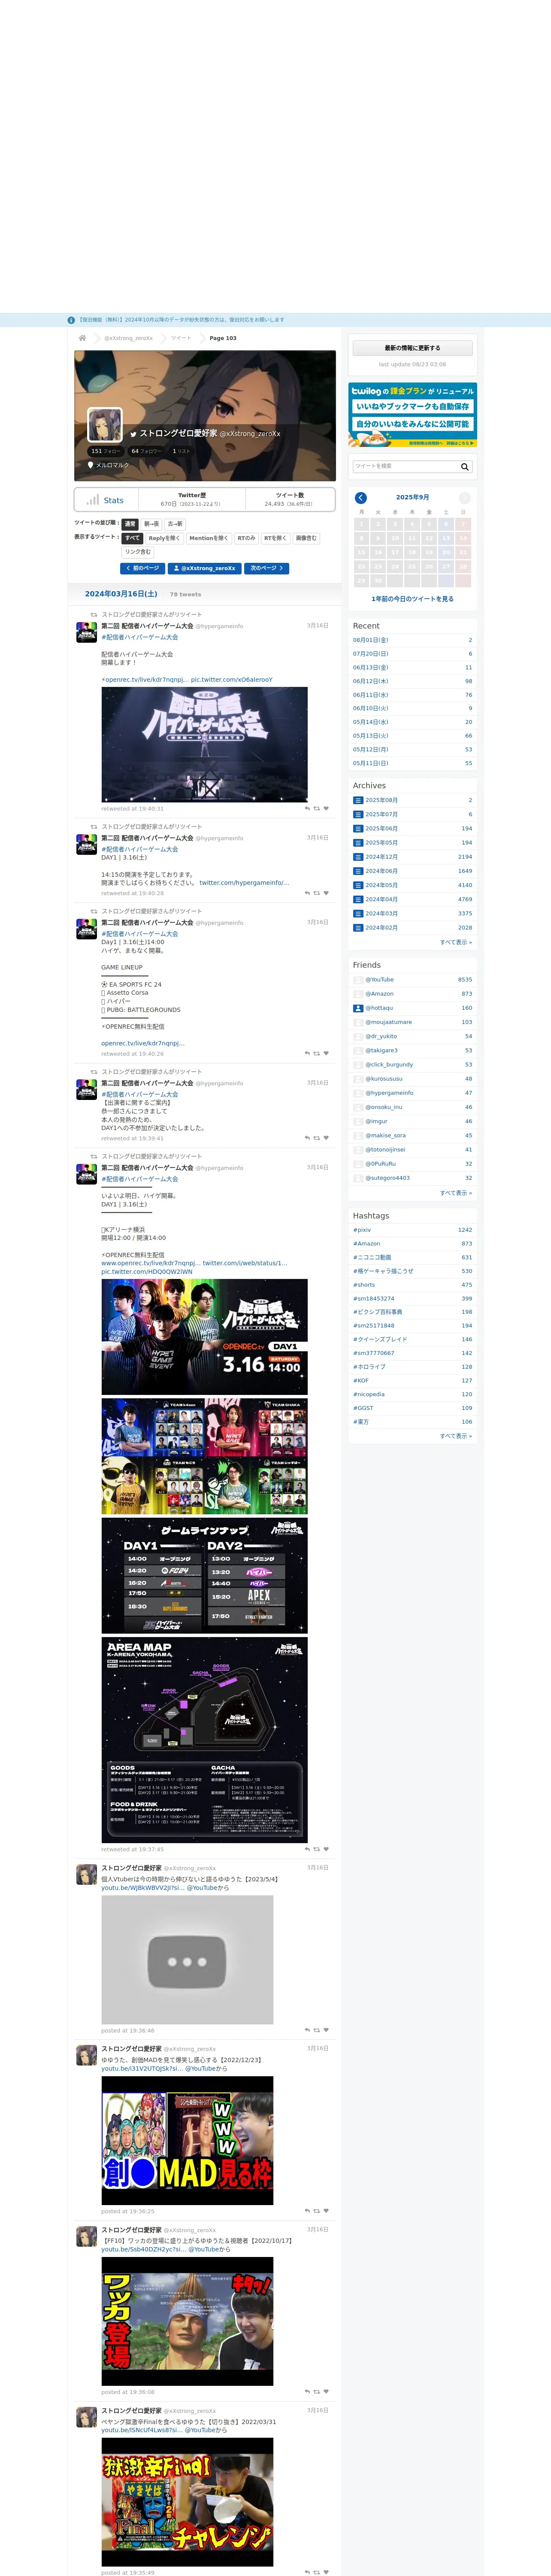Reply to the tweet posted at 19:36:08
This screenshot has height=2576, width=551.
click(x=307, y=2392)
